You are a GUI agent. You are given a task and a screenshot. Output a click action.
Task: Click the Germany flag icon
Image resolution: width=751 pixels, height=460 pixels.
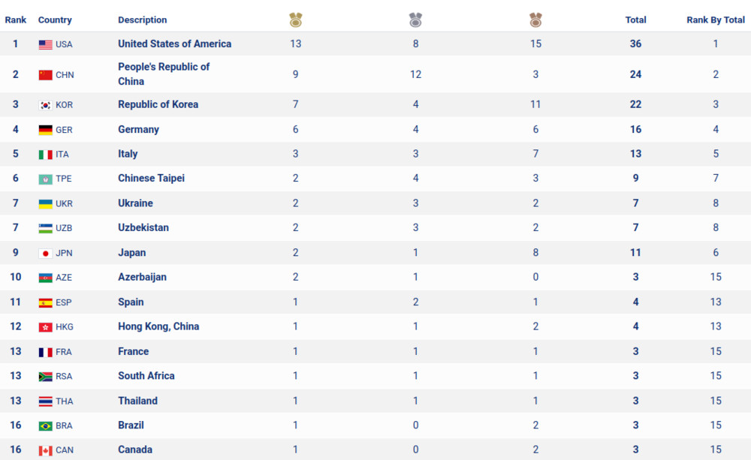click(x=46, y=130)
